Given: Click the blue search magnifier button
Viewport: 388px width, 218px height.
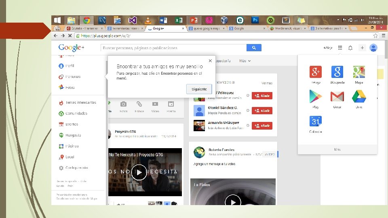Looking at the screenshot, I should point(254,48).
